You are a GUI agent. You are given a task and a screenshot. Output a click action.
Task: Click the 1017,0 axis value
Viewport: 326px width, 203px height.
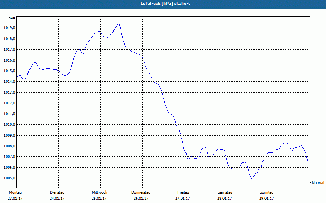pyautogui.click(x=9, y=50)
